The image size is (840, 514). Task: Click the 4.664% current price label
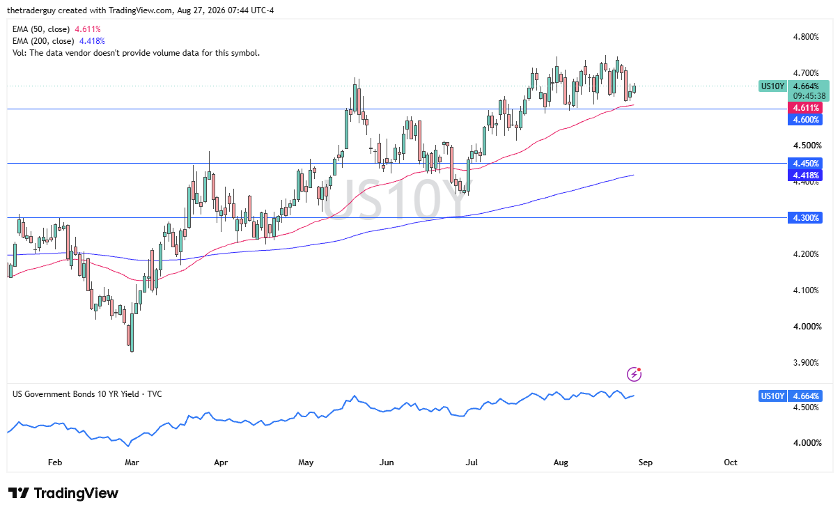[x=806, y=86]
